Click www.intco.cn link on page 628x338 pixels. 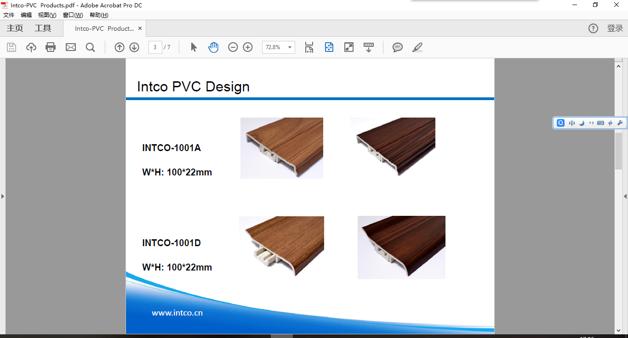click(x=177, y=313)
